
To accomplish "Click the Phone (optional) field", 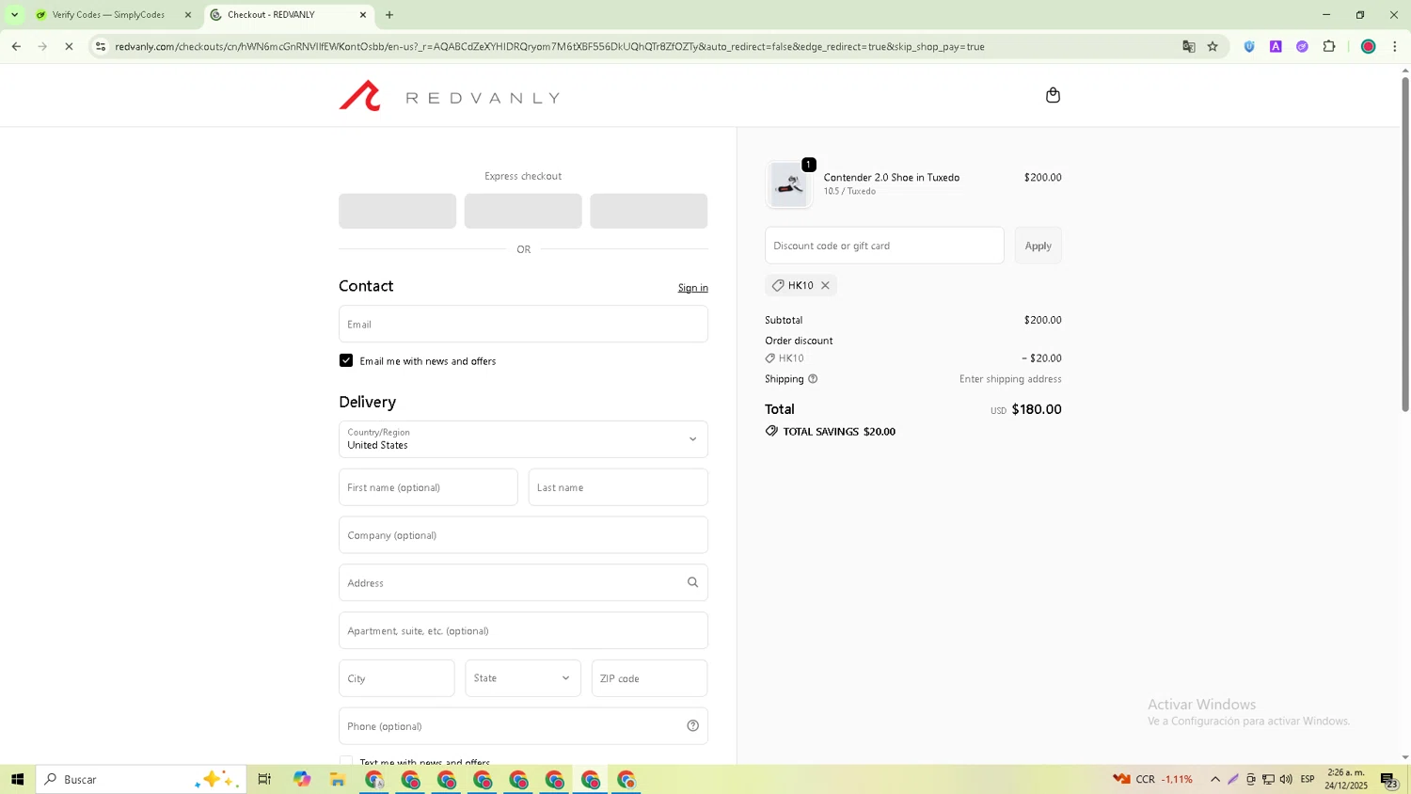I will 523,726.
